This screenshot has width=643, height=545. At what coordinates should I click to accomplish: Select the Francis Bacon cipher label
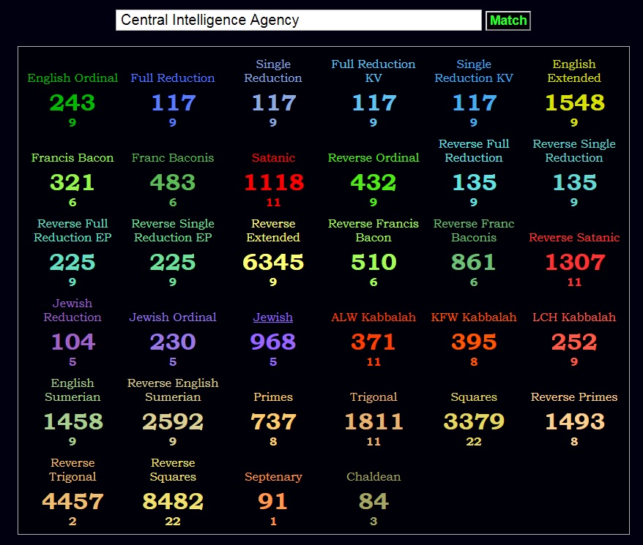tap(73, 158)
